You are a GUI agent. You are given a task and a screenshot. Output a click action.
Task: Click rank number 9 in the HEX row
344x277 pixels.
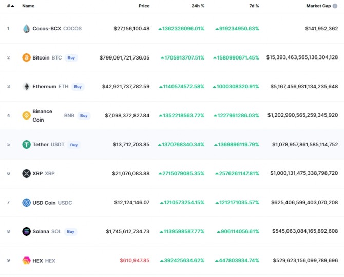pos(9,260)
